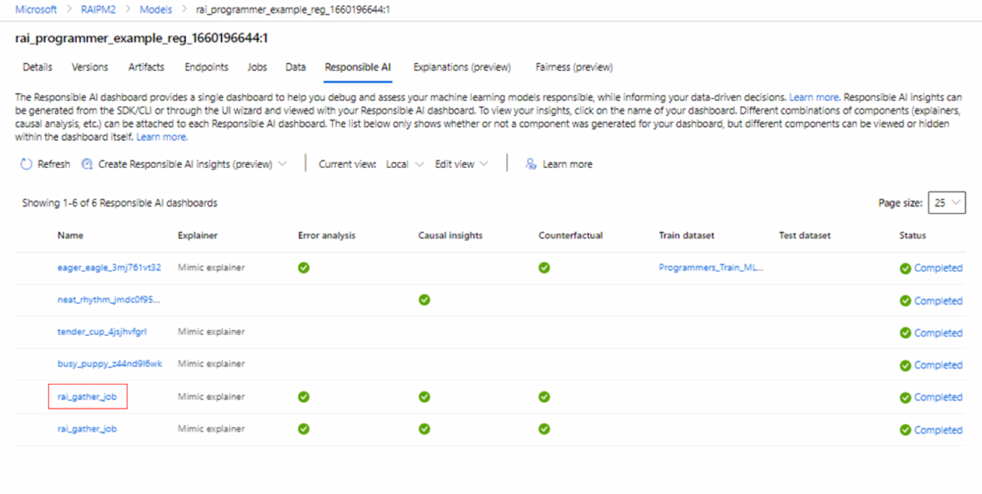Switch to the Details tab
The width and height of the screenshot is (982, 494).
tap(36, 66)
